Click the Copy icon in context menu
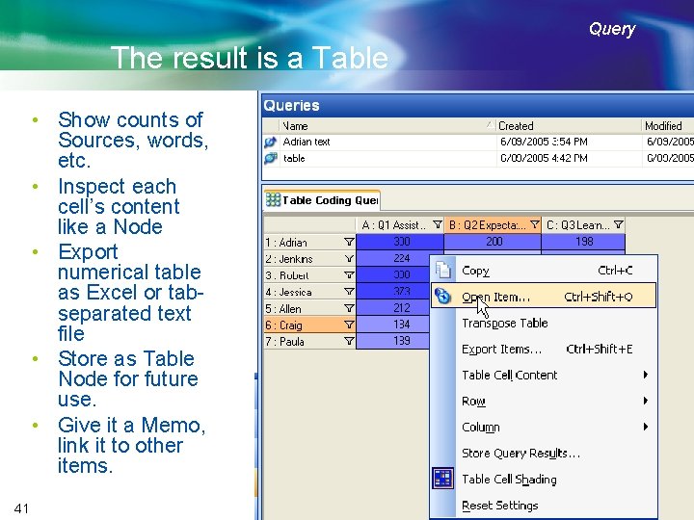Screen dimensions: 694x520 click(x=443, y=270)
